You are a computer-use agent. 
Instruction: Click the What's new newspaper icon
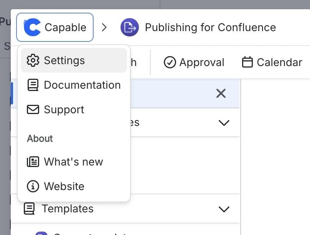pyautogui.click(x=33, y=162)
